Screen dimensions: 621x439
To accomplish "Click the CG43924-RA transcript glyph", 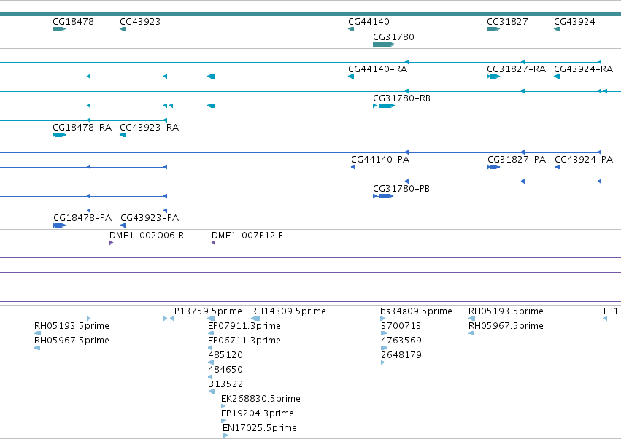I will click(558, 77).
